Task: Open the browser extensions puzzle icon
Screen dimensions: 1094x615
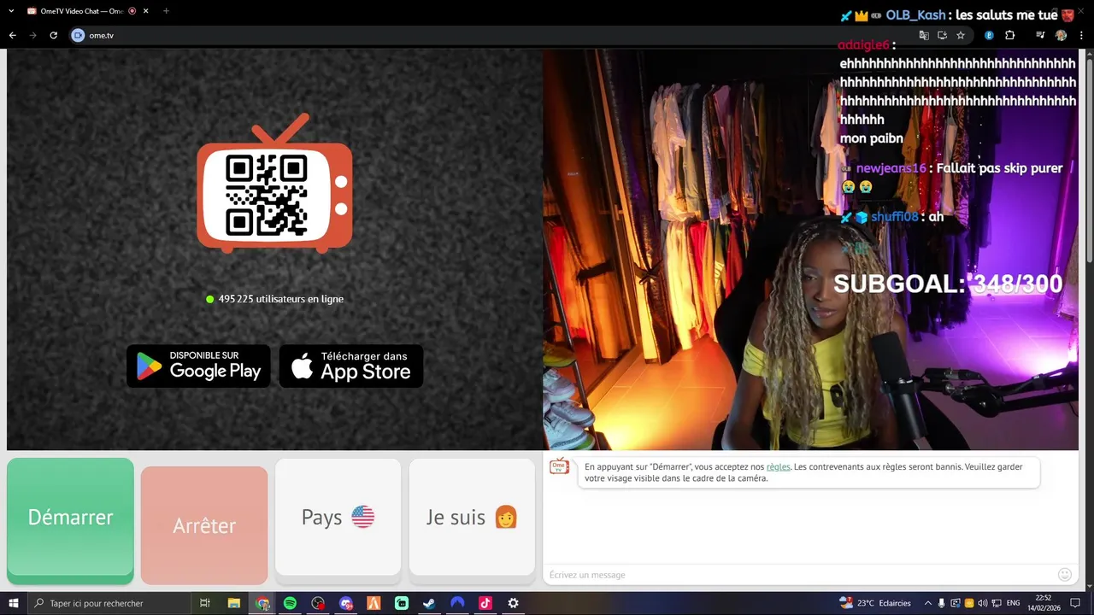Action: point(1009,35)
